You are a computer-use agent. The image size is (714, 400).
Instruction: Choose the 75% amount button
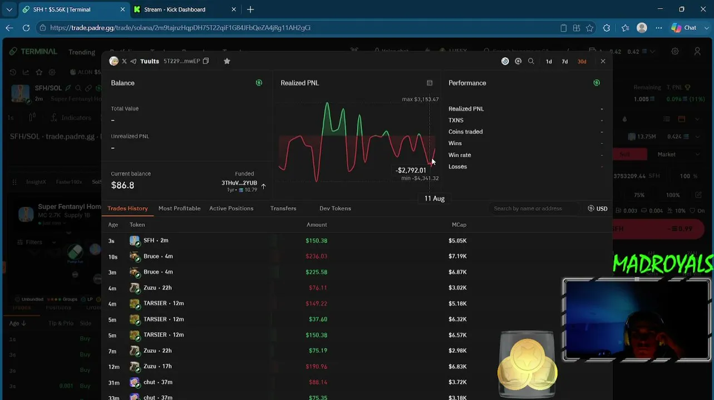[639, 195]
